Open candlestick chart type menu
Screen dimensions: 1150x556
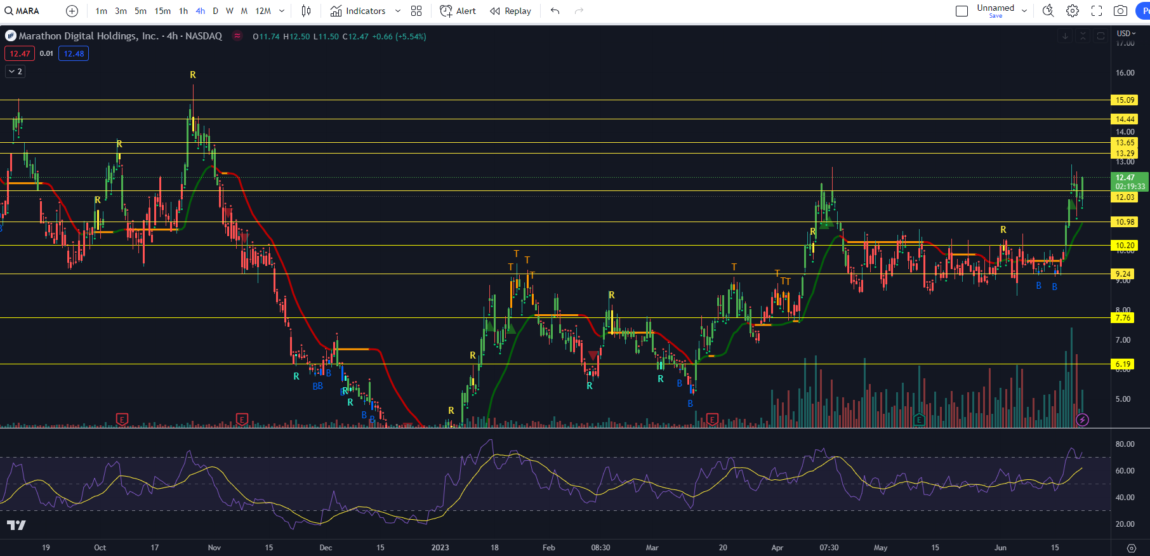pos(306,11)
